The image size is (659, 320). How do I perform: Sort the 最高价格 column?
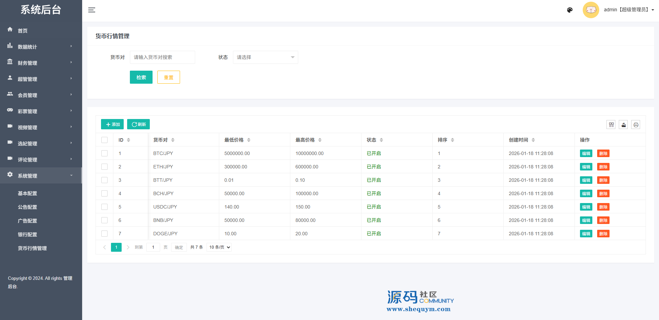click(320, 140)
